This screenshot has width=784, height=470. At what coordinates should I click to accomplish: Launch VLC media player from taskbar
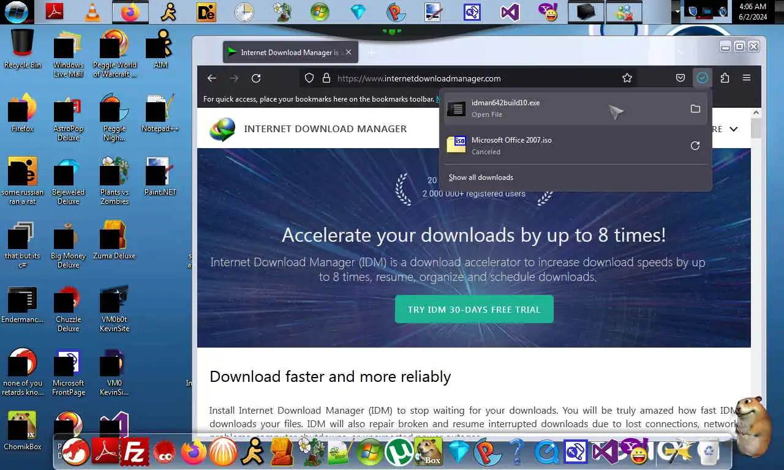click(92, 12)
